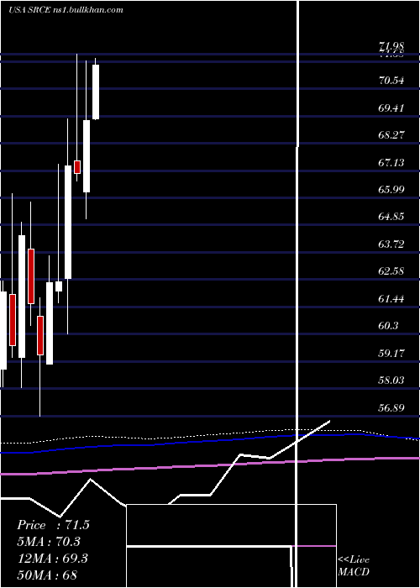Click the 62.58 price axis label
The image size is (420, 588).
coord(391,271)
